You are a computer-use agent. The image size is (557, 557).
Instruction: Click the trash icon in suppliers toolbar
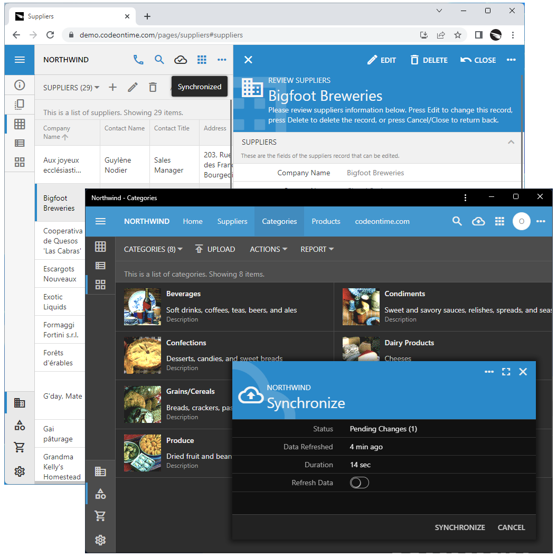pos(153,88)
